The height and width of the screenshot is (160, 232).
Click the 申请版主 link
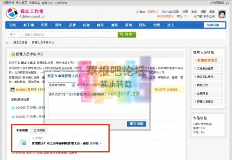pyautogui.click(x=153, y=12)
